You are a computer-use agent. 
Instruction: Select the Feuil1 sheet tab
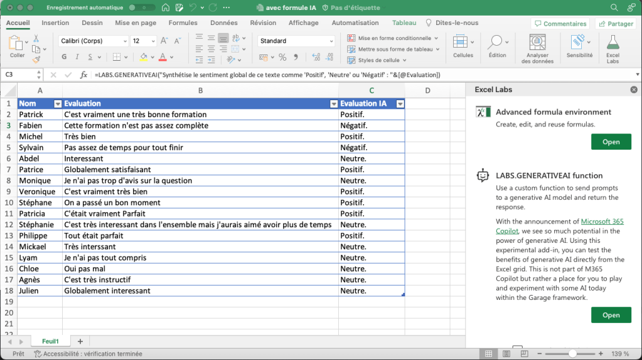pyautogui.click(x=50, y=341)
